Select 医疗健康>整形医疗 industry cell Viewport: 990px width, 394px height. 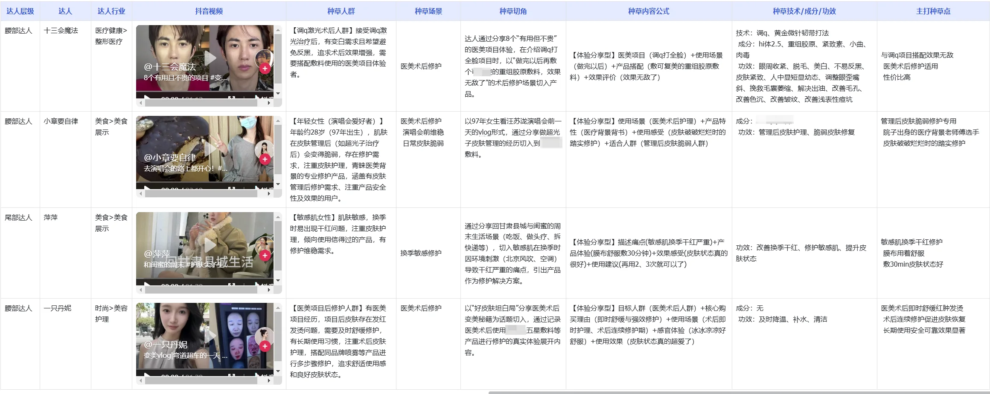pyautogui.click(x=111, y=66)
